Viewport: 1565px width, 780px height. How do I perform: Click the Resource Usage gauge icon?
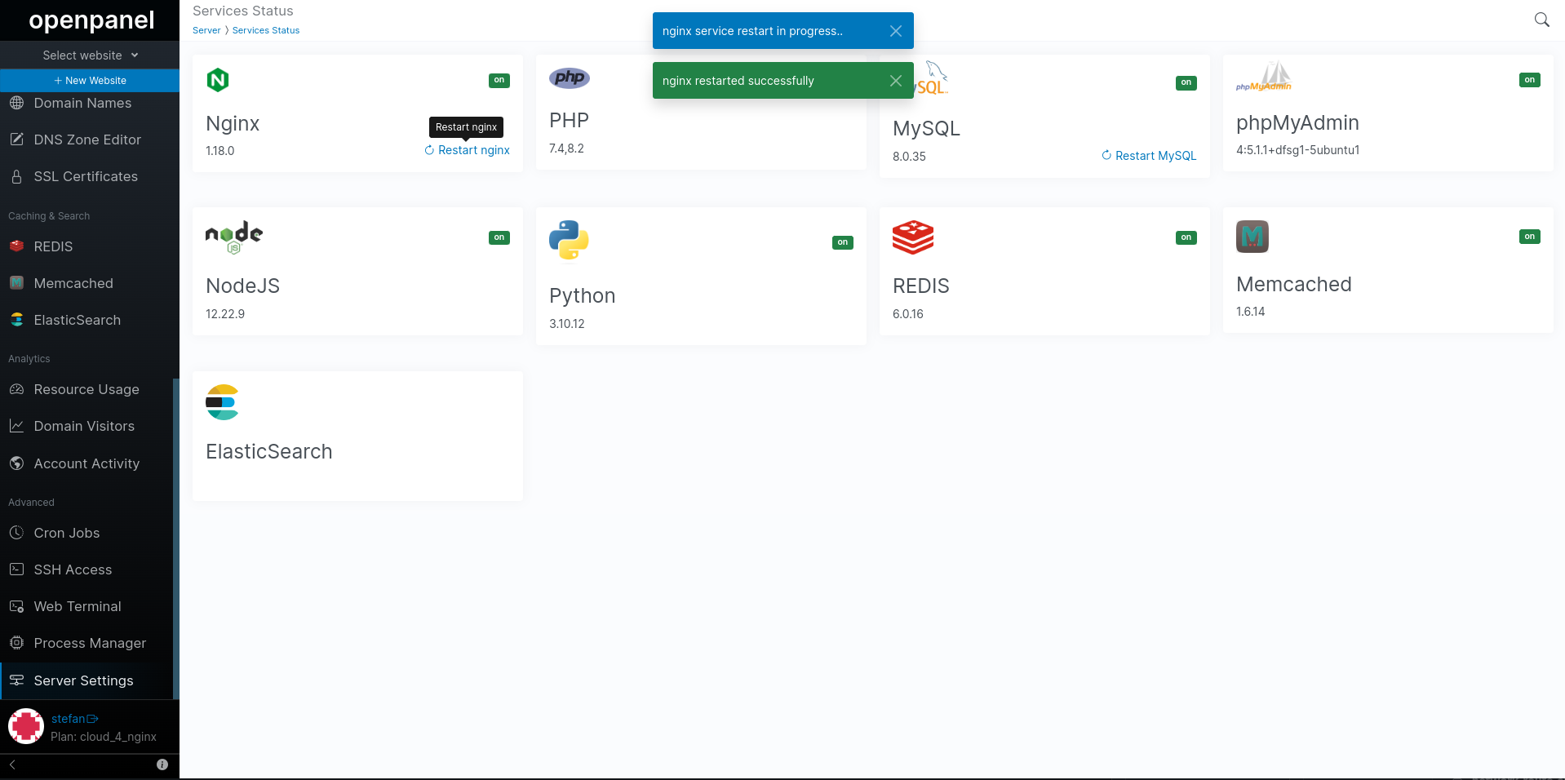pos(16,389)
